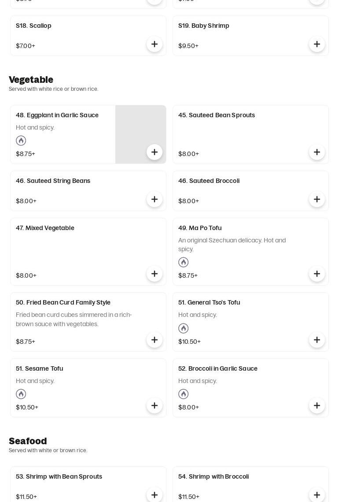Add Sesame Tofu using its plus icon

click(x=155, y=405)
